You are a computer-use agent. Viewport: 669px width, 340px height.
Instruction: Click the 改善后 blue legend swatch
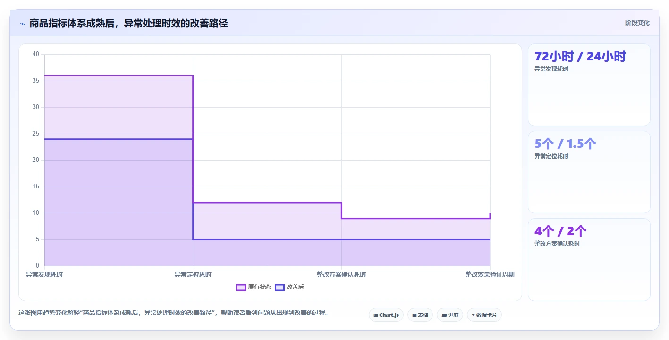click(x=279, y=287)
